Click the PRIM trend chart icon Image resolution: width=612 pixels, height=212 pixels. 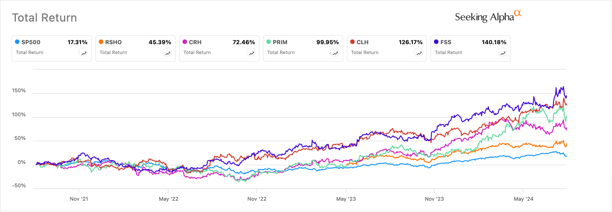tap(335, 53)
